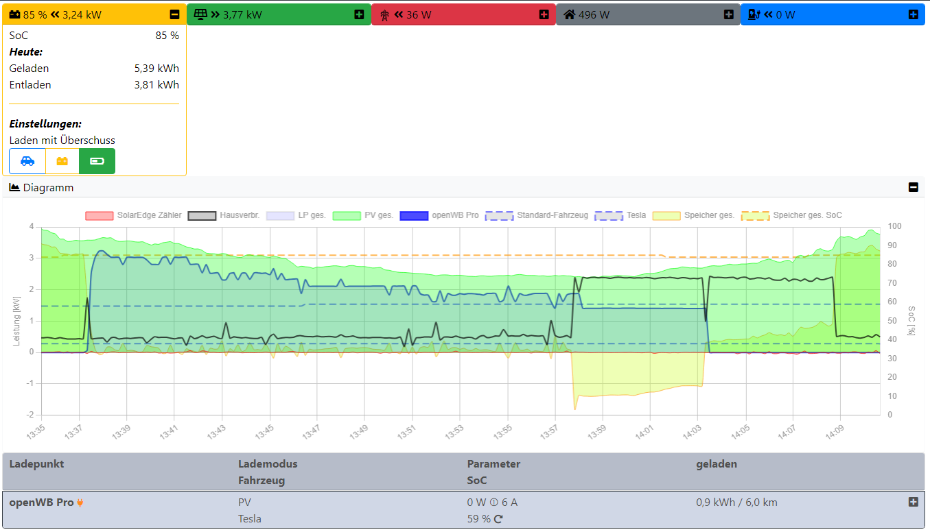Expand the openWB Pro charge point row

[x=913, y=502]
